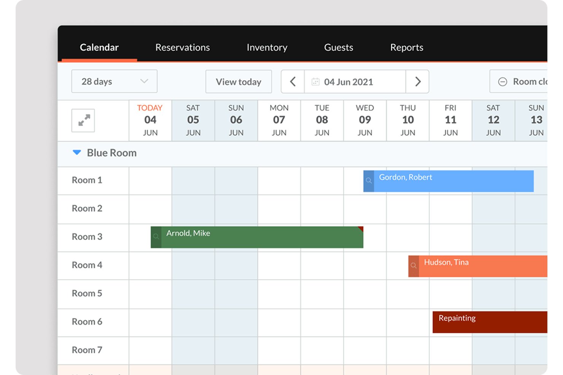This screenshot has height=375, width=563.
Task: Open the Inventory tab
Action: [267, 47]
